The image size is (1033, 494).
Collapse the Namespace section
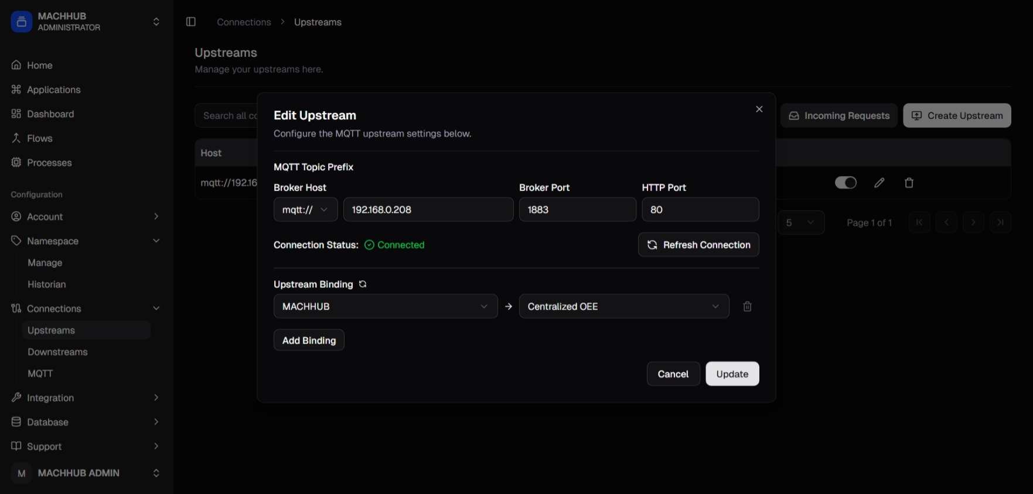(86, 241)
